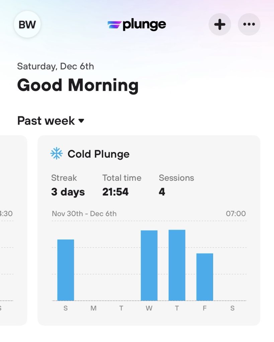Viewport: 274px width, 342px height.
Task: Select Sunday's bar in the chart
Action: pyautogui.click(x=66, y=270)
